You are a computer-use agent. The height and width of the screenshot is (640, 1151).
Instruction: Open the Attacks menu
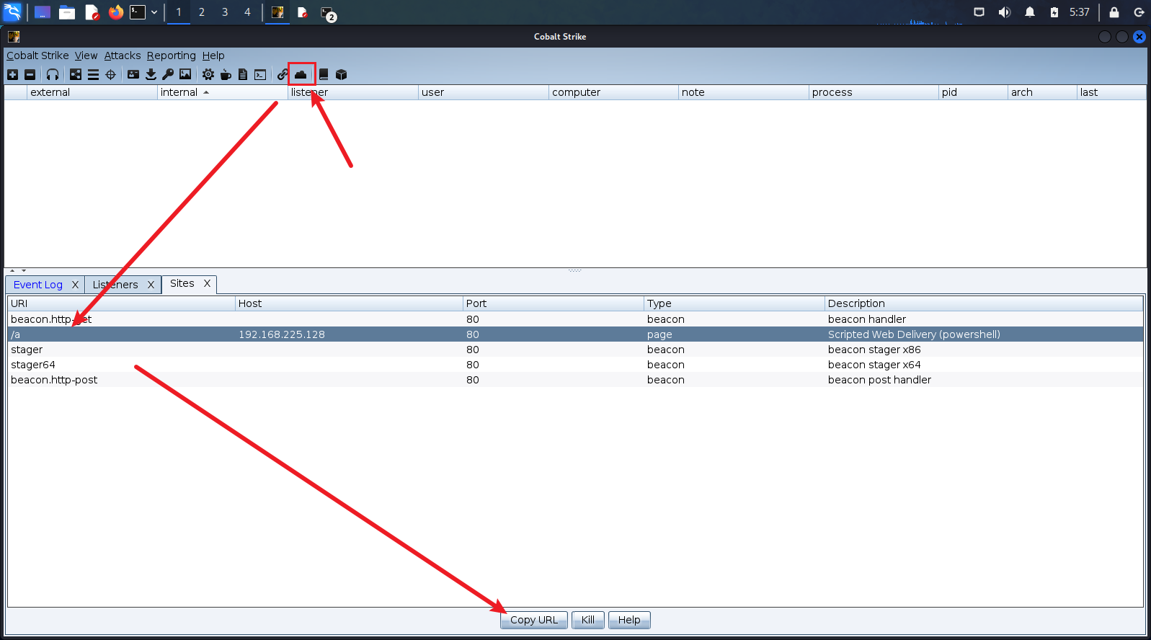click(123, 55)
